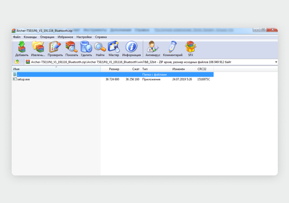Open the Справка menu
This screenshot has width=289, height=203.
(x=101, y=37)
